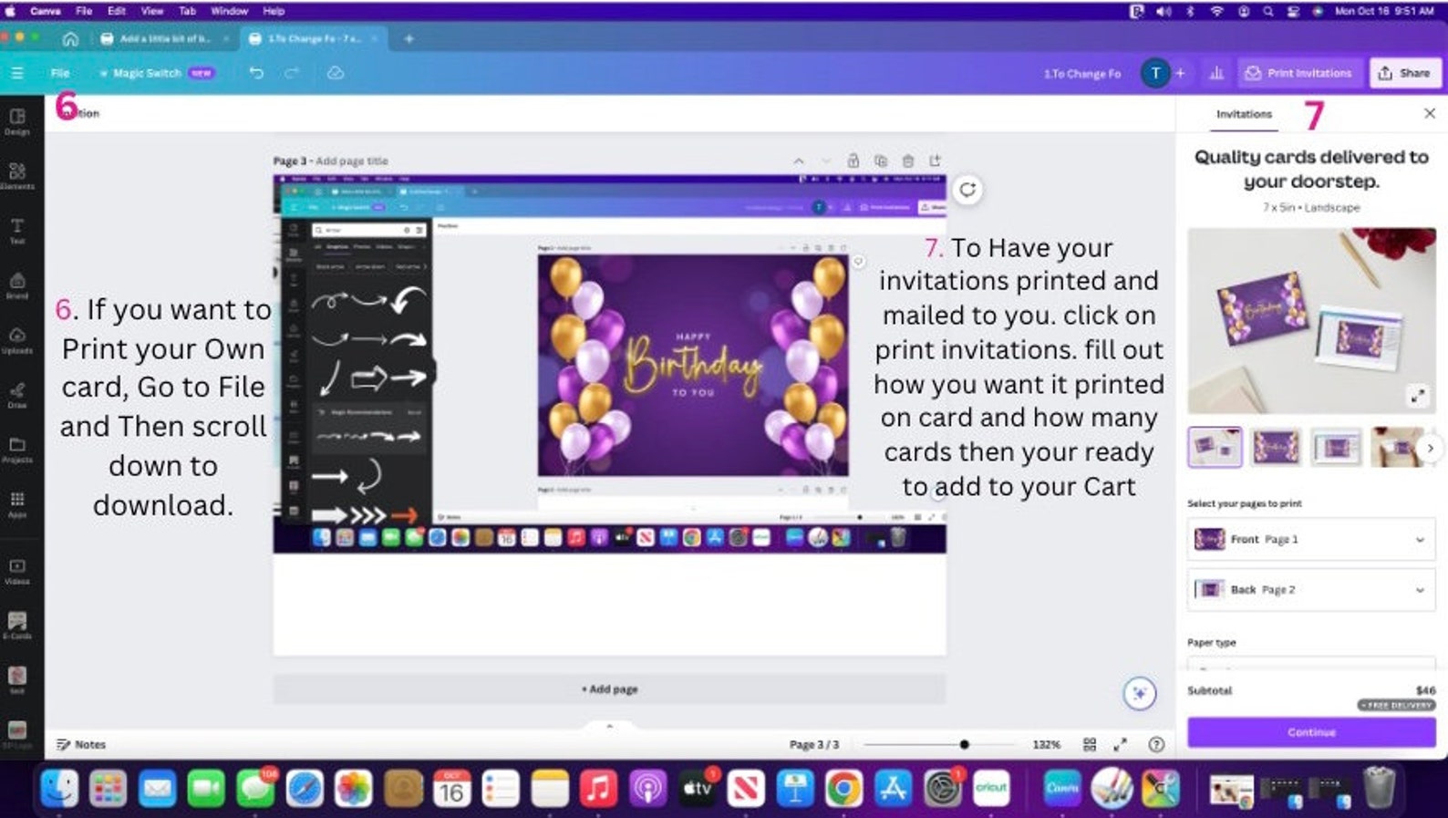Click the Print Invitations button
The height and width of the screenshot is (818, 1448).
click(1299, 73)
